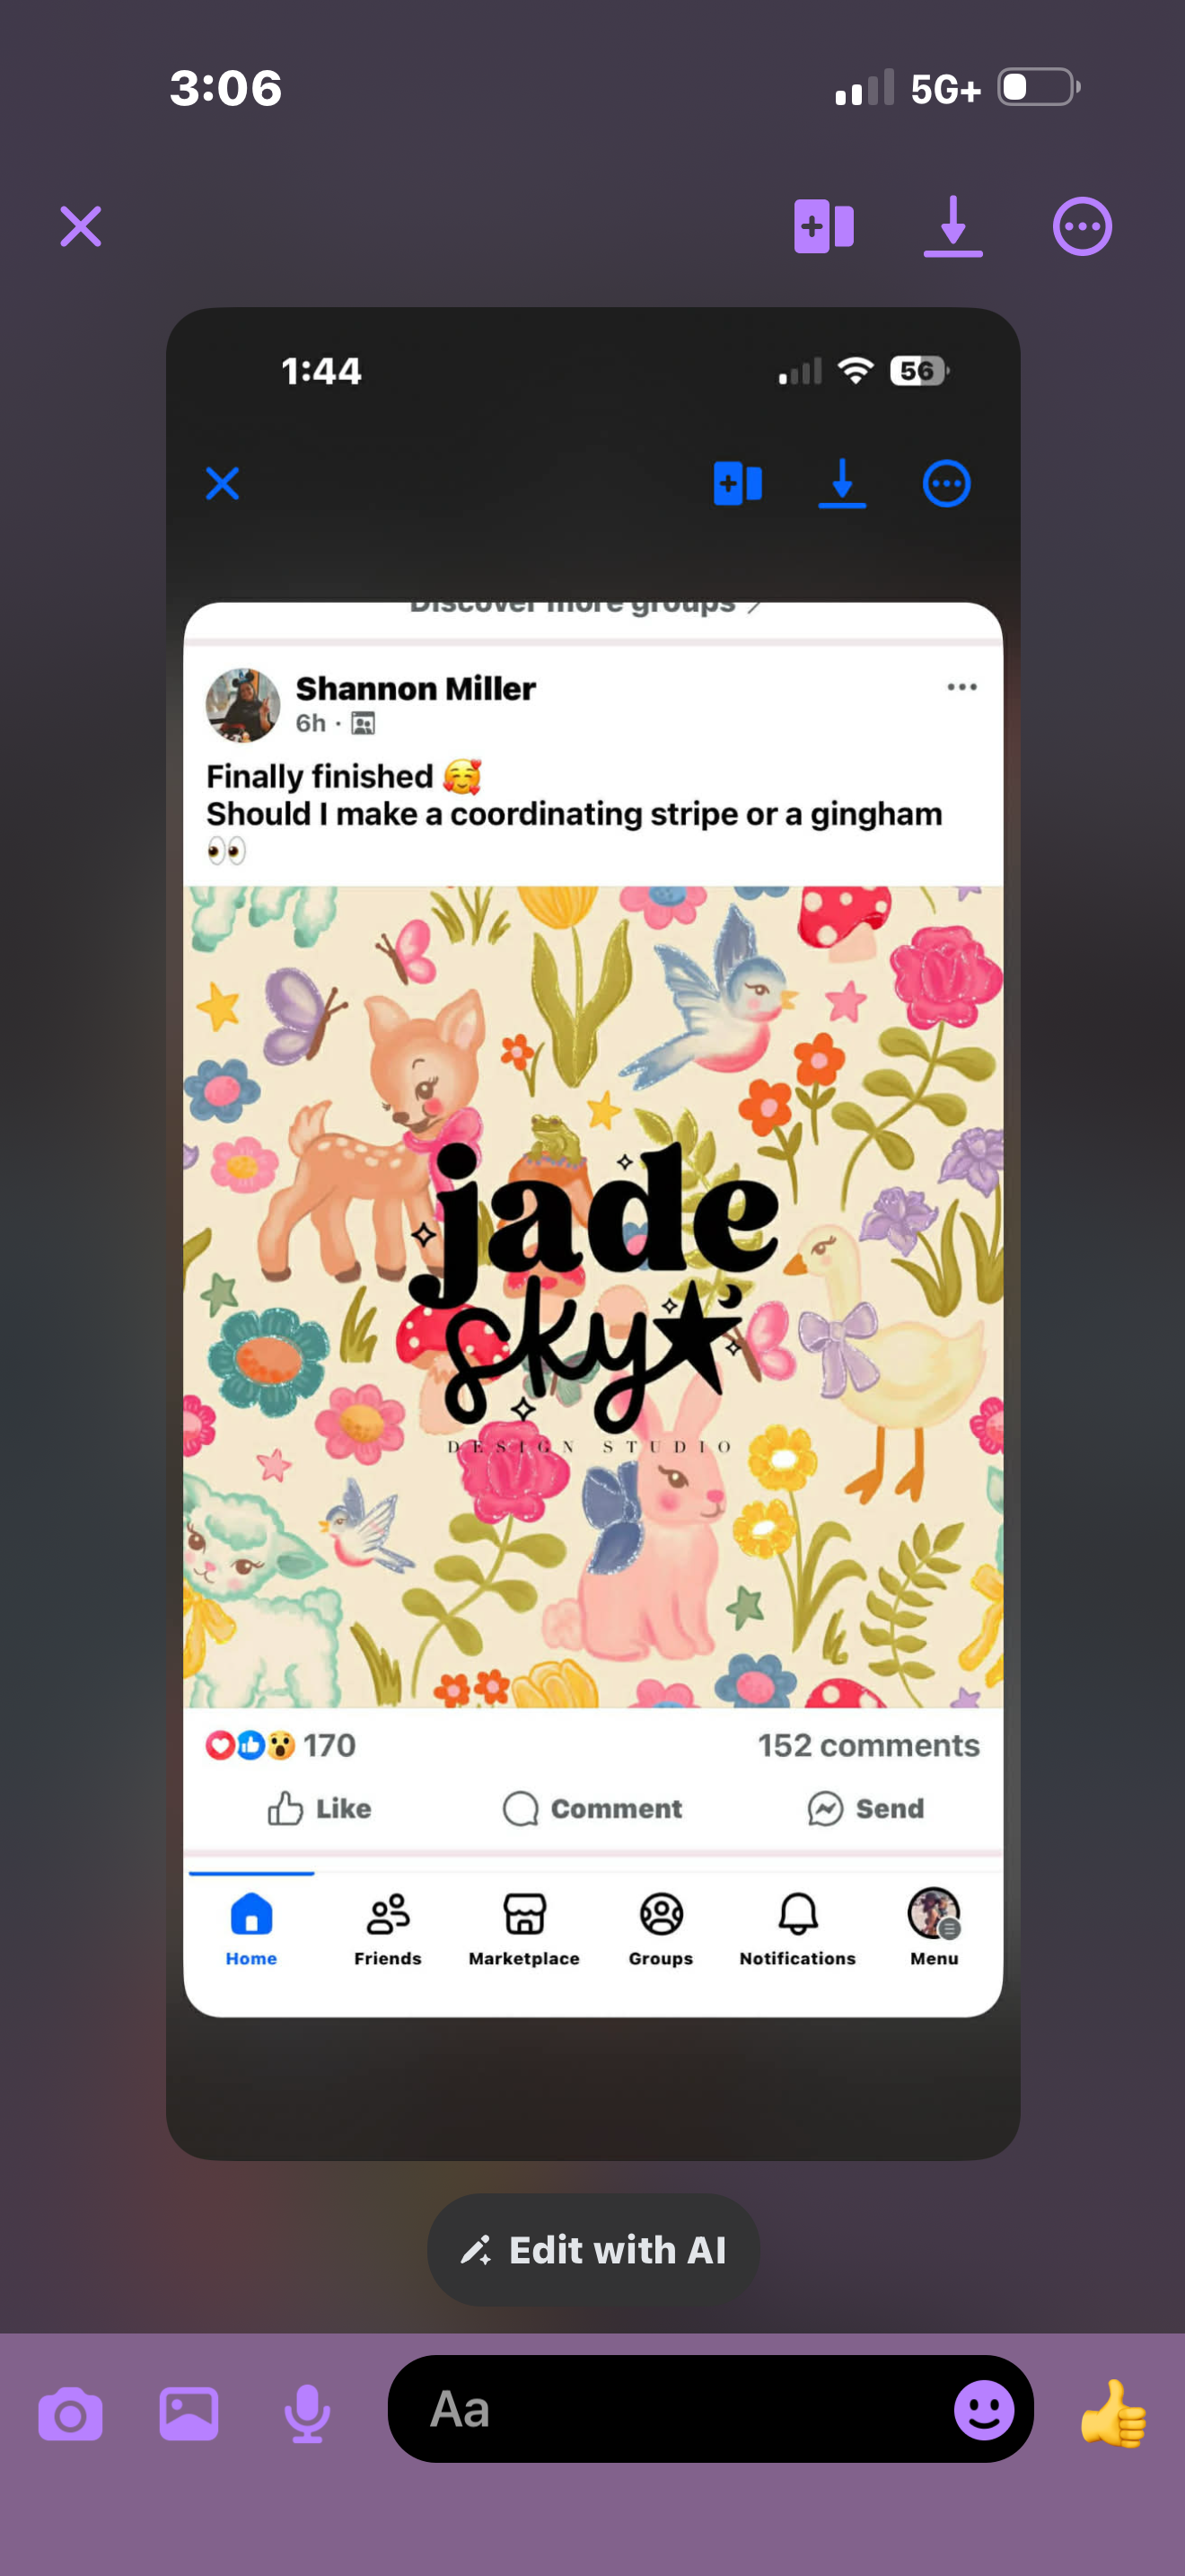Tap the Comment button on the post
This screenshot has width=1185, height=2576.
[592, 1808]
